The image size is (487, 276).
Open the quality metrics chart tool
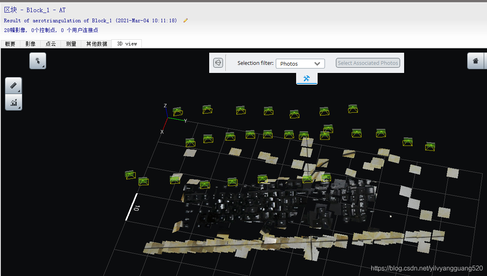click(13, 102)
